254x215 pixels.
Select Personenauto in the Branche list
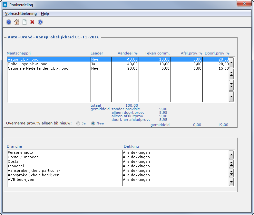pos(64,152)
